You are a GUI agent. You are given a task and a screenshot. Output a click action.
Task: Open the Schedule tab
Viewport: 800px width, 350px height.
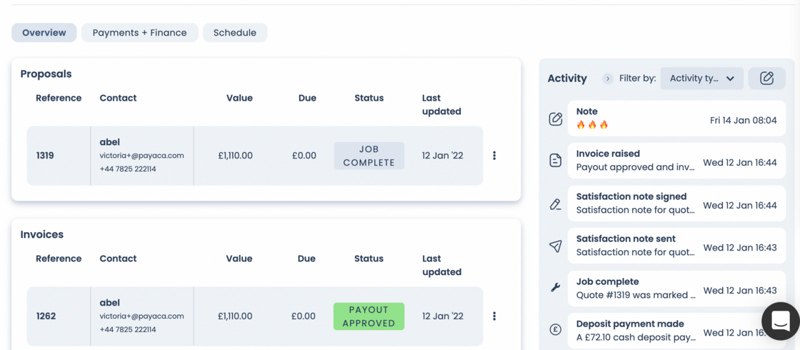pos(235,33)
